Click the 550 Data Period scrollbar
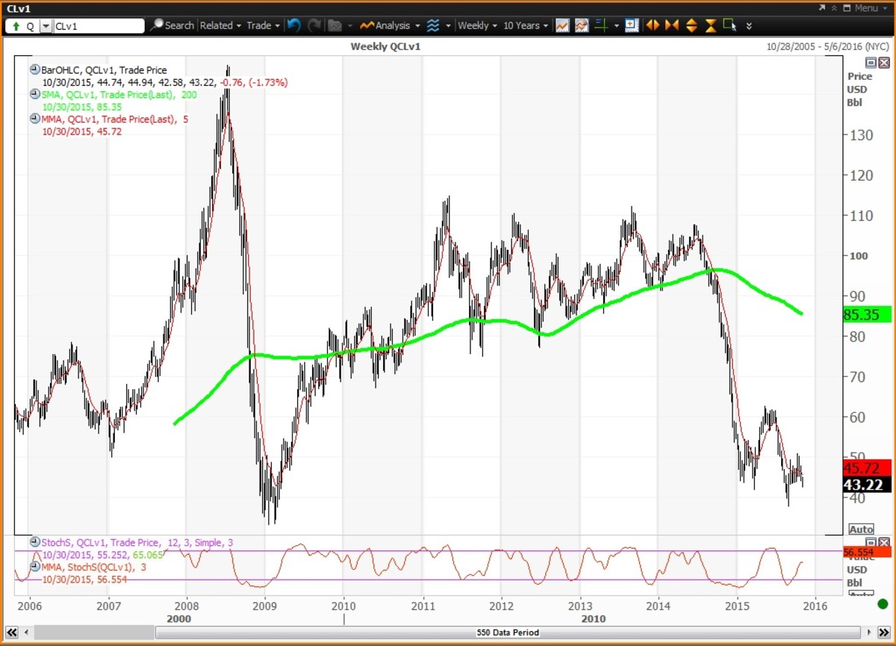Image resolution: width=896 pixels, height=646 pixels. (508, 633)
